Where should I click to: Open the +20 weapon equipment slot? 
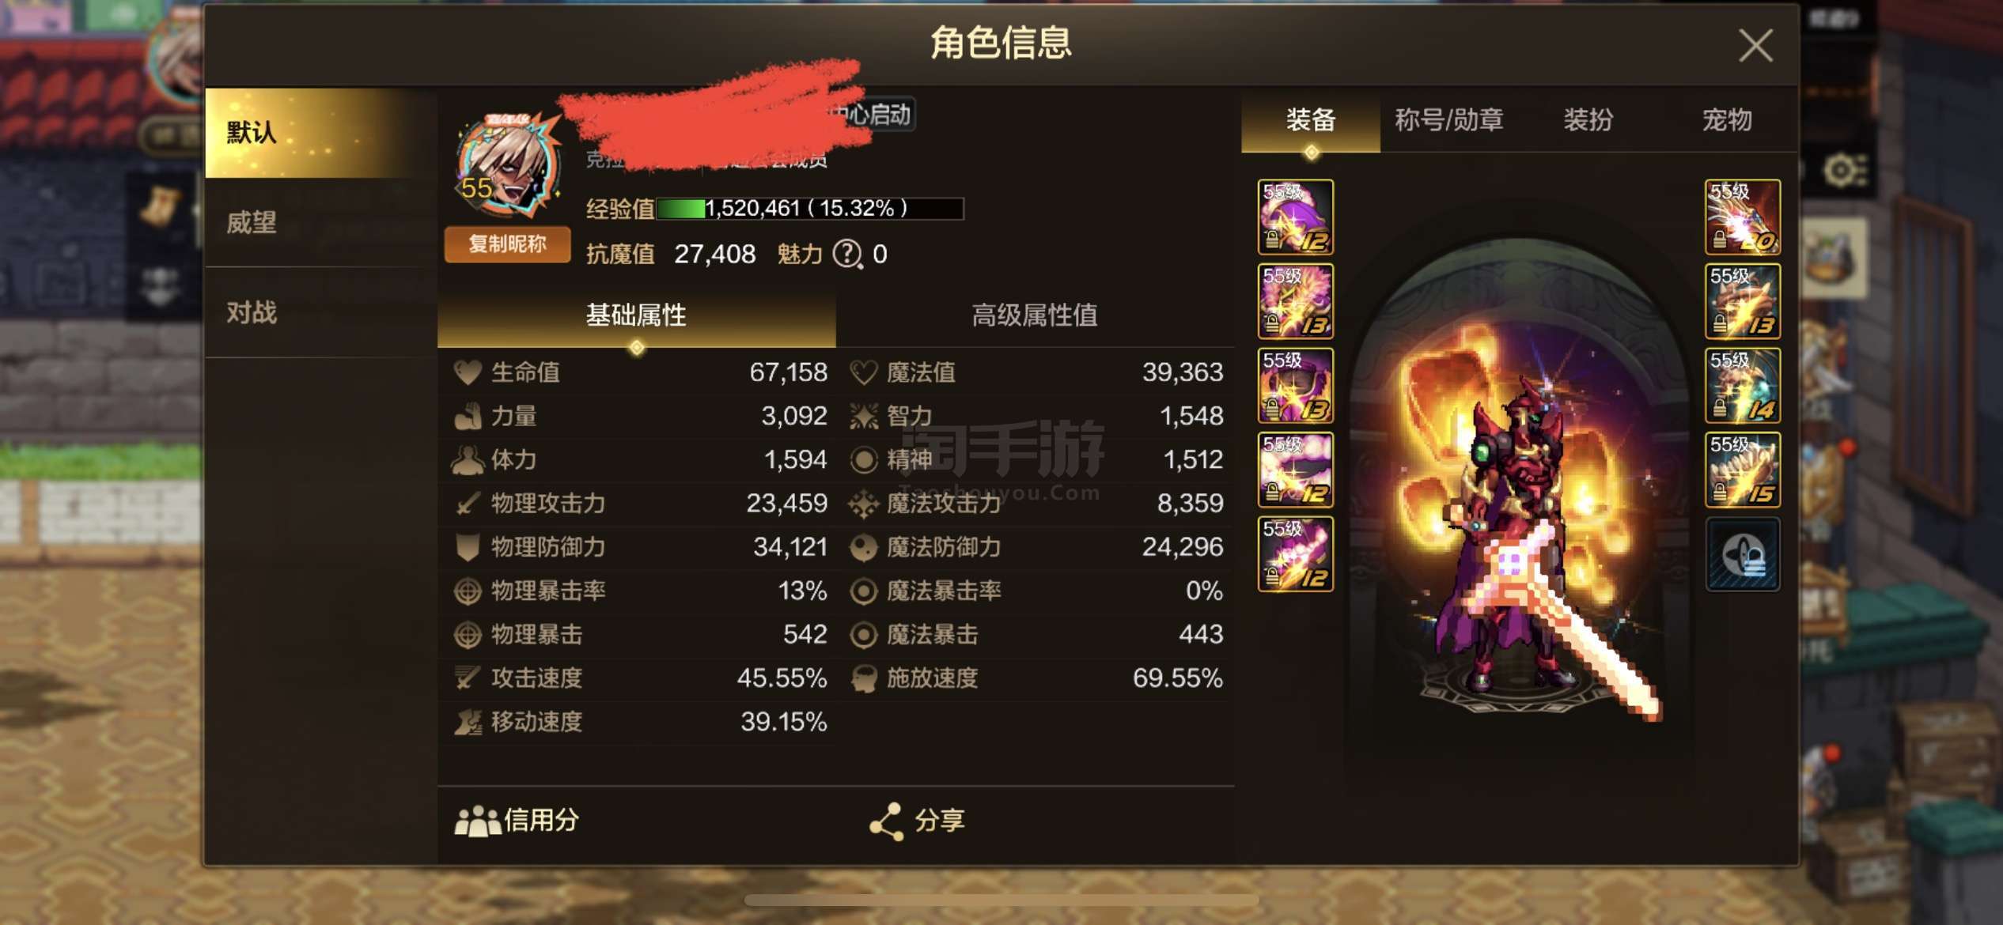pos(1742,217)
